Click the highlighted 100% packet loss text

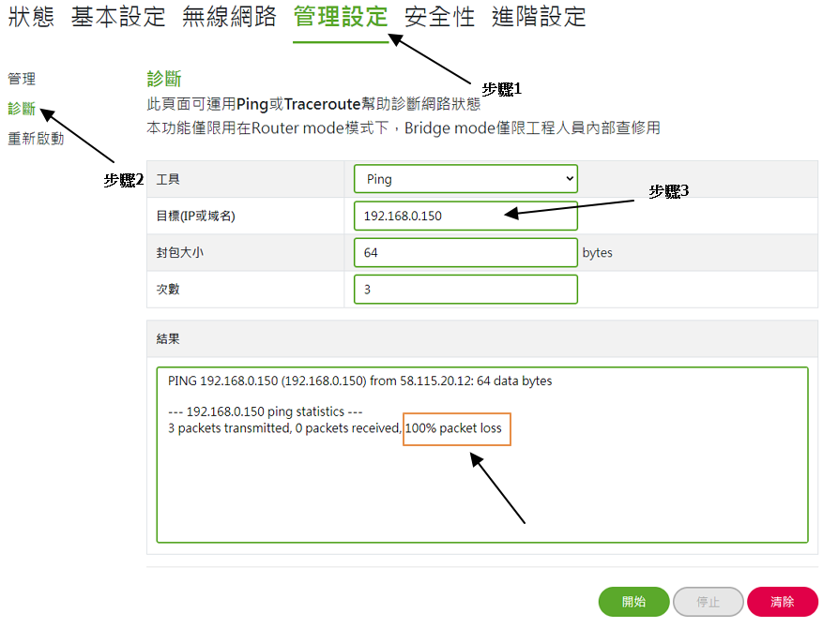click(457, 429)
